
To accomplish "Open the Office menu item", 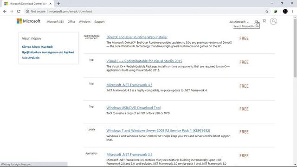I will click(71, 22).
